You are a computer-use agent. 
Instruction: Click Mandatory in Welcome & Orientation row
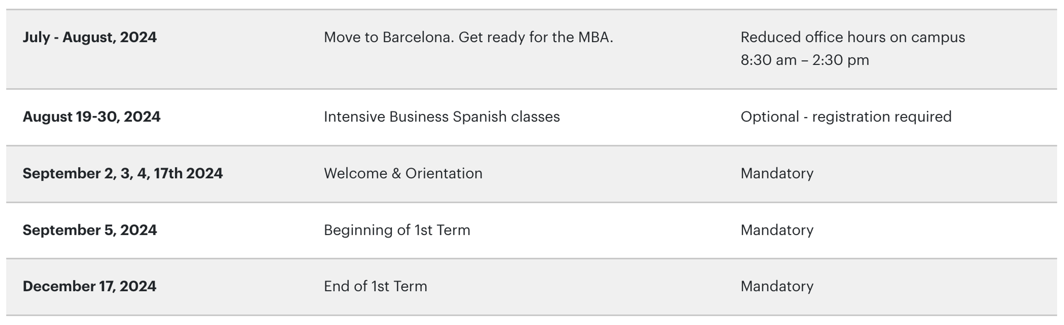pyautogui.click(x=777, y=173)
